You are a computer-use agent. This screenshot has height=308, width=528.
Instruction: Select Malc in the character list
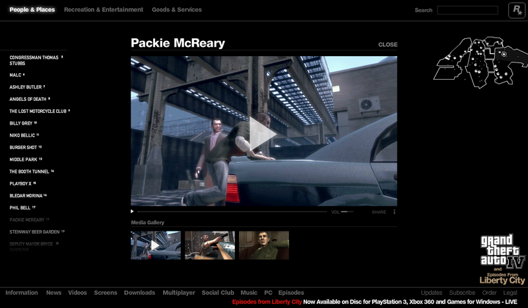click(17, 75)
